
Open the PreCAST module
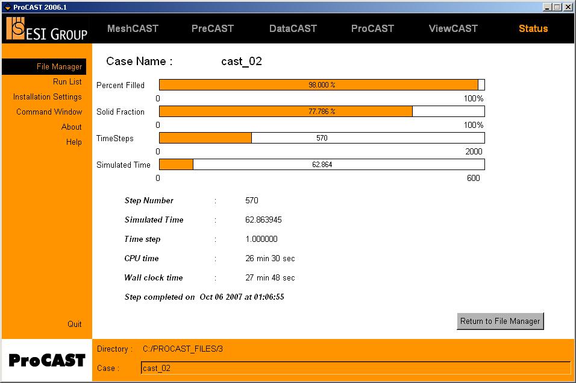[212, 28]
